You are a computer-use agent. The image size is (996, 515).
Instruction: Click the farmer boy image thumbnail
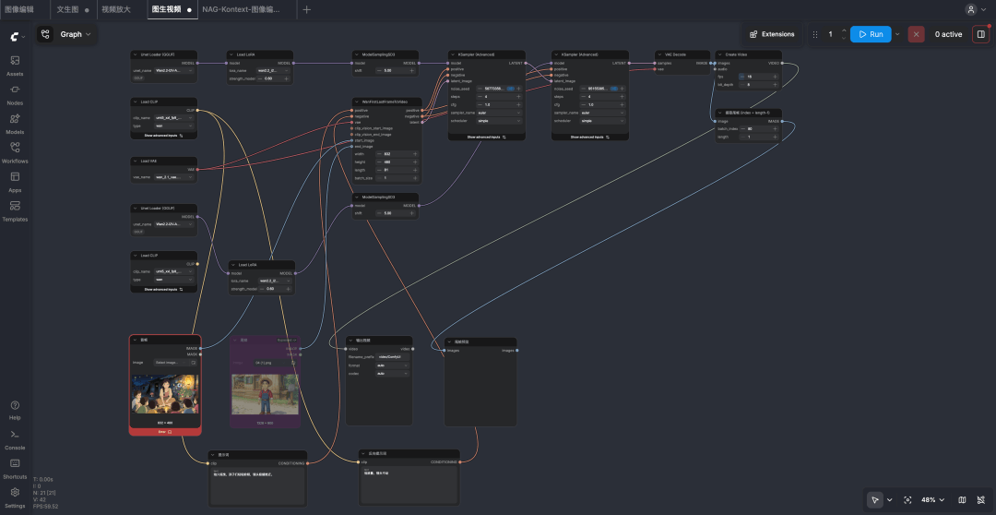(265, 394)
